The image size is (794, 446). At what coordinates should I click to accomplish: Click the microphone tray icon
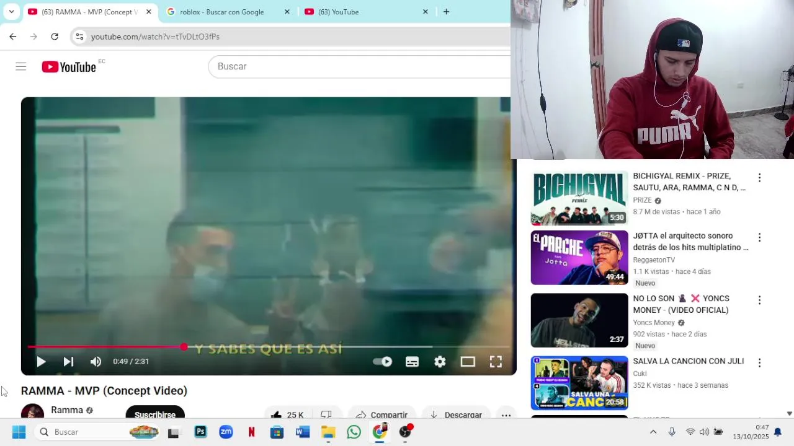coord(672,432)
